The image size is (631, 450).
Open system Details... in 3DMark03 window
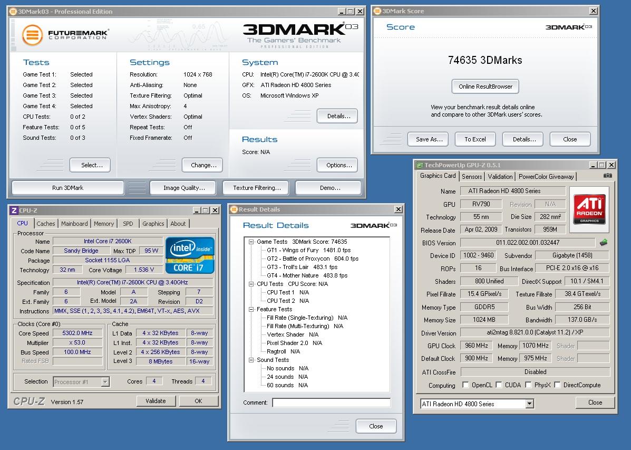pyautogui.click(x=337, y=116)
